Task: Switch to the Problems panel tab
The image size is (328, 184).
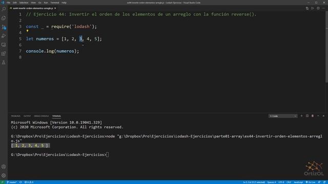Action: coord(16,116)
